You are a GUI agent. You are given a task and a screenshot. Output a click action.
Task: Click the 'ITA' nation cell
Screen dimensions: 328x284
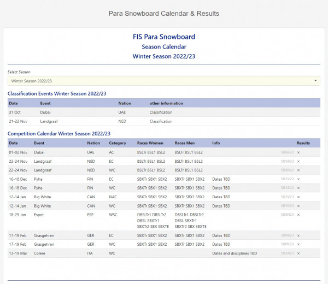click(90, 253)
